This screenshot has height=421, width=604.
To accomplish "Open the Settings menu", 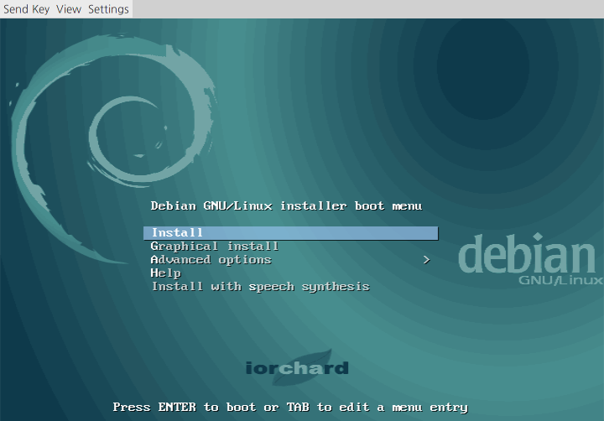I will [108, 9].
